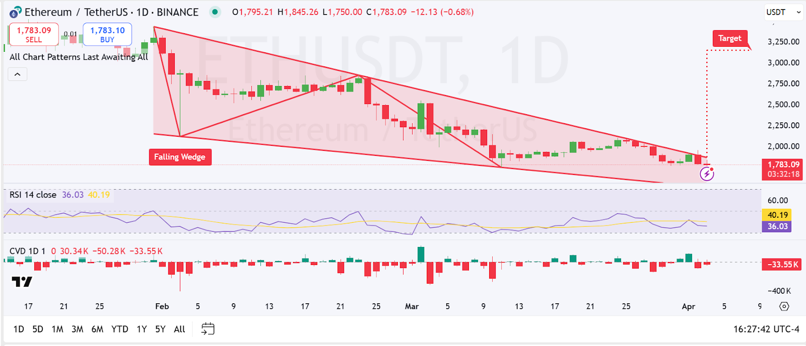Select the 6M time range

(x=97, y=329)
